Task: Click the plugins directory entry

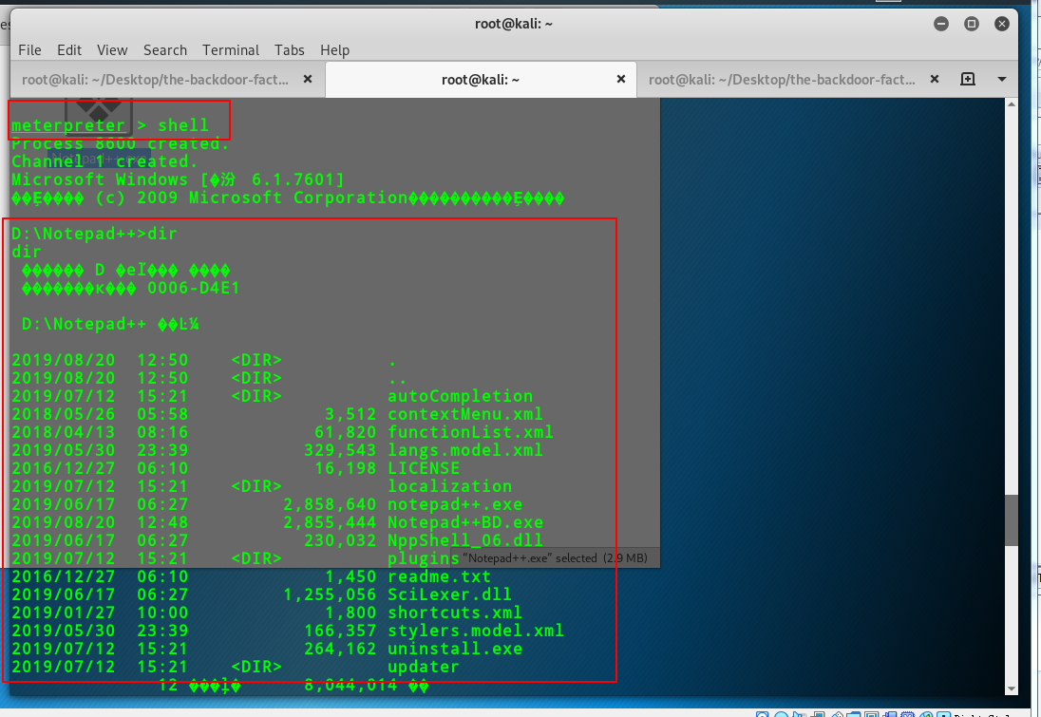Action: (x=424, y=559)
